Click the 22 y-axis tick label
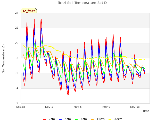This screenshot has height=124, width=165. click(x=16, y=28)
